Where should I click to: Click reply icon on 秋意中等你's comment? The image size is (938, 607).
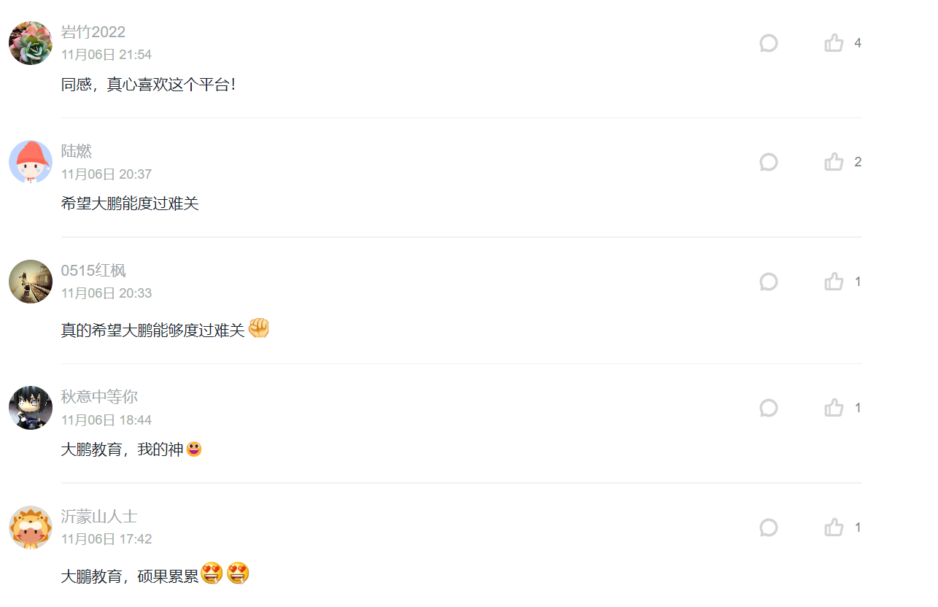click(769, 408)
